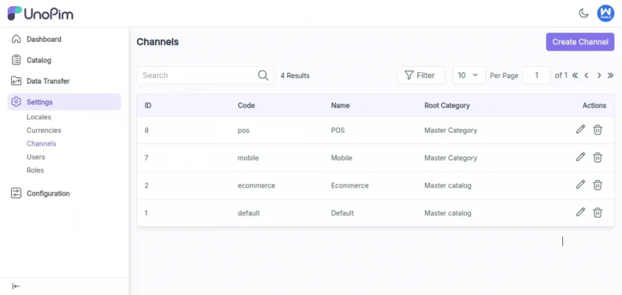The height and width of the screenshot is (295, 622).
Task: Go to the next page arrow
Action: coord(599,75)
